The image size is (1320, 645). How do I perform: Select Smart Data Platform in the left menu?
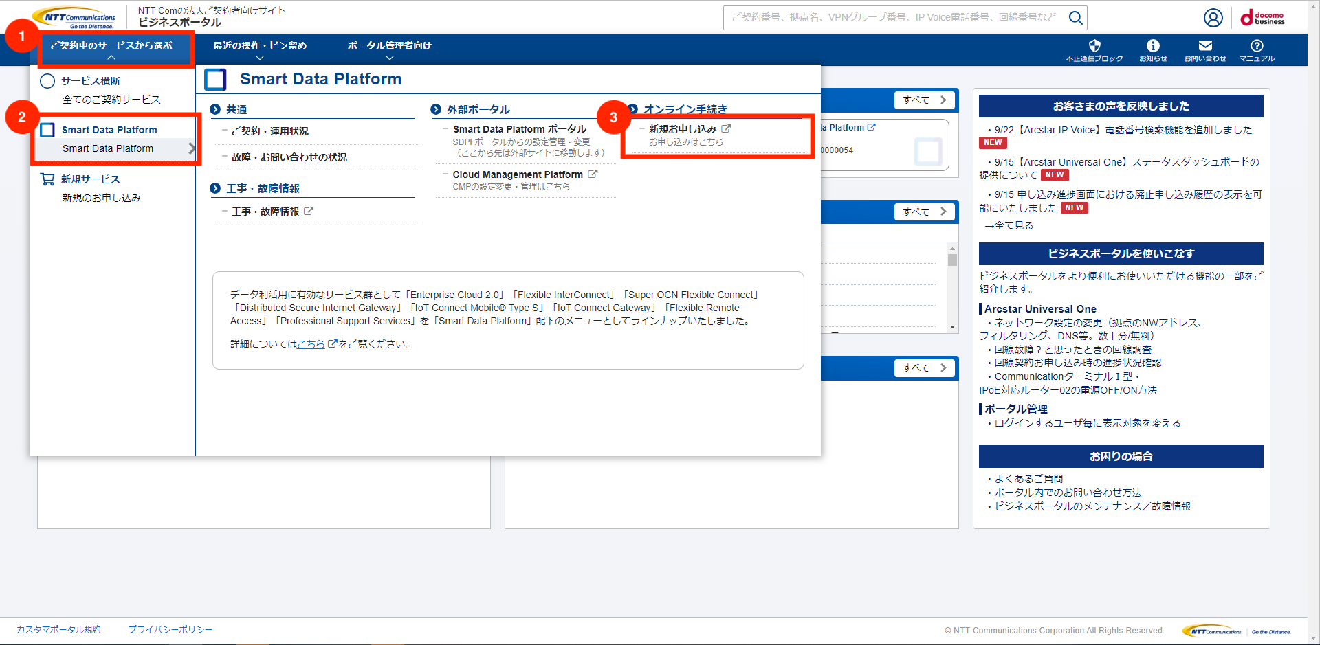click(109, 148)
